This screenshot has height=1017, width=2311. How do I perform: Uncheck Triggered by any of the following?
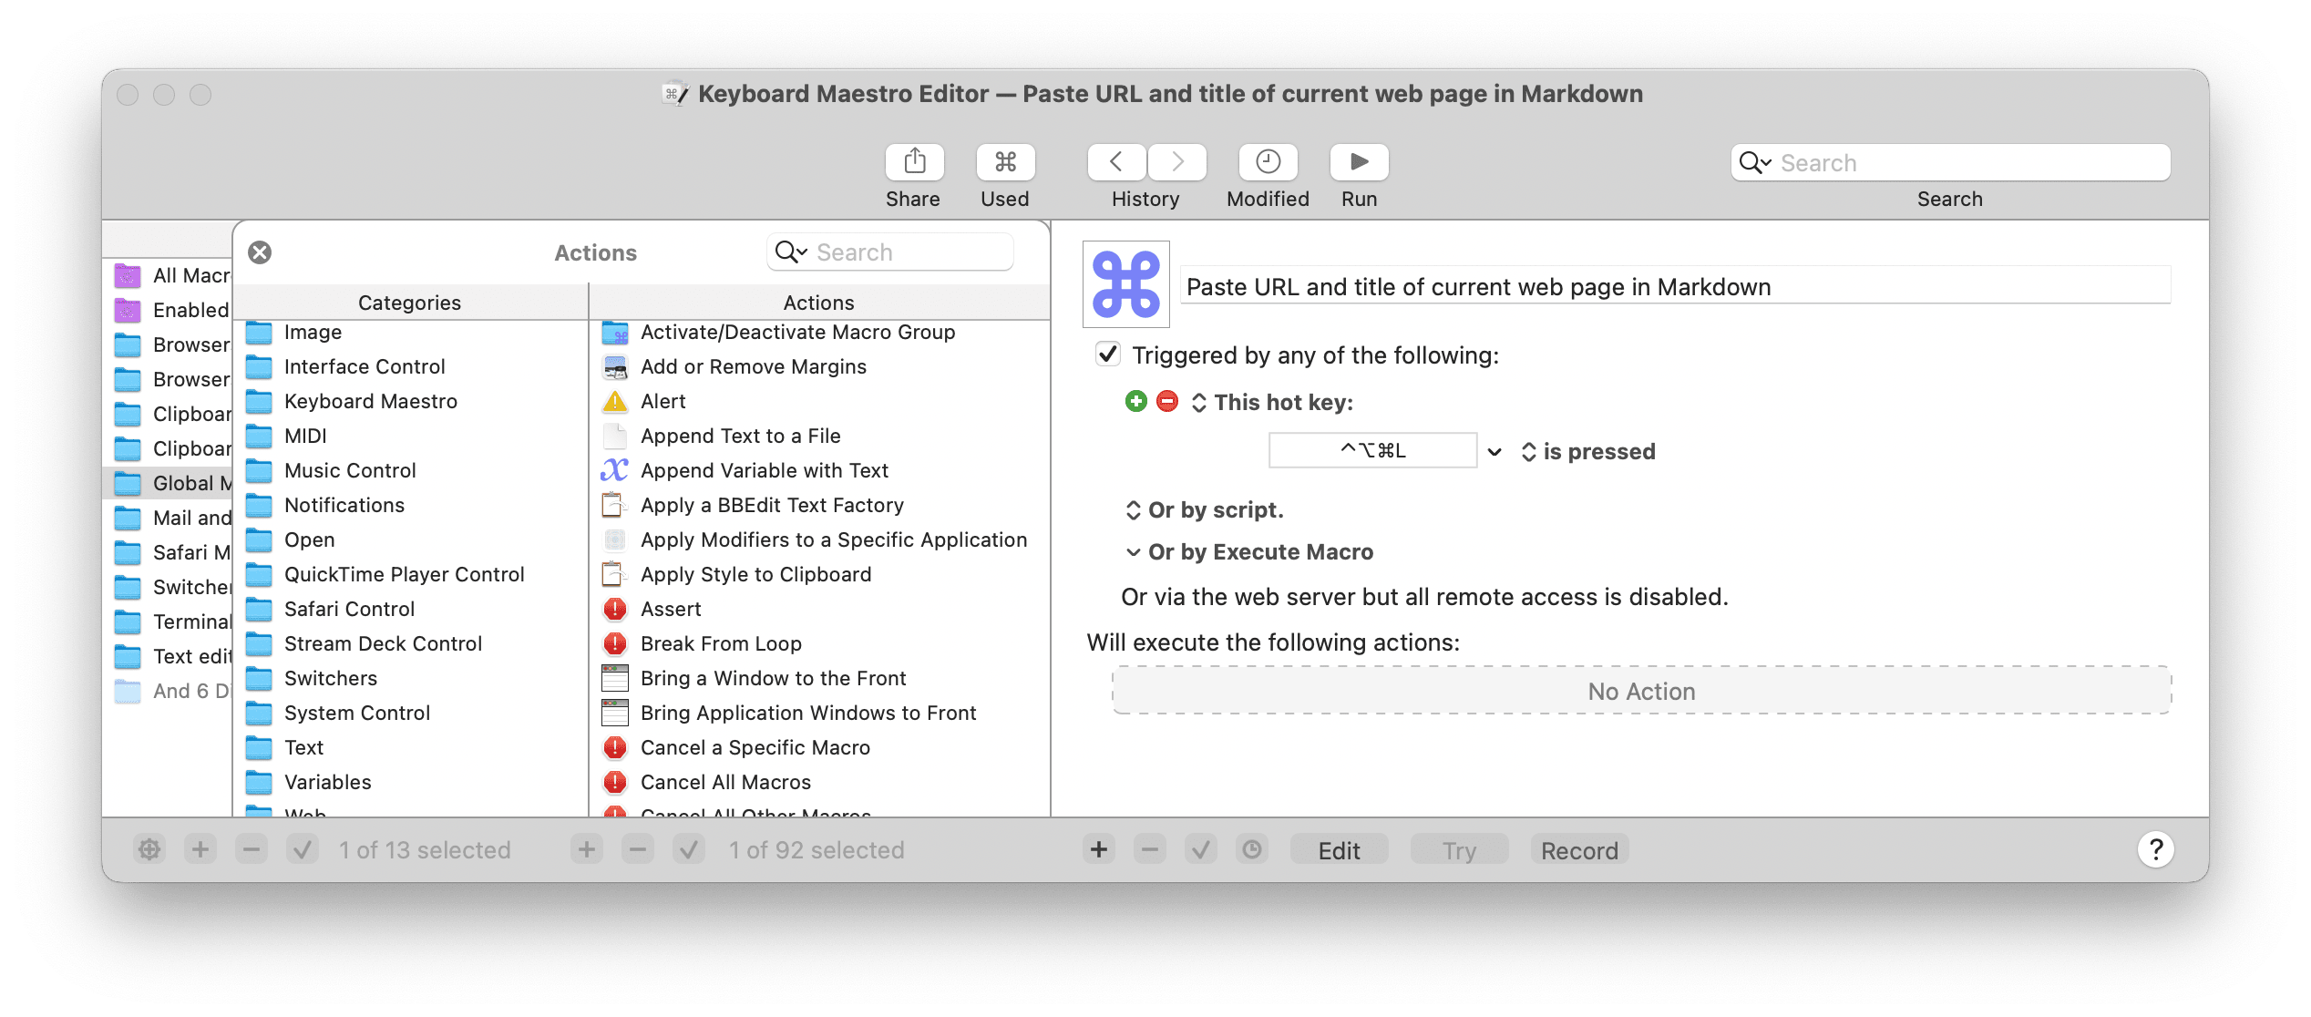pyautogui.click(x=1108, y=354)
